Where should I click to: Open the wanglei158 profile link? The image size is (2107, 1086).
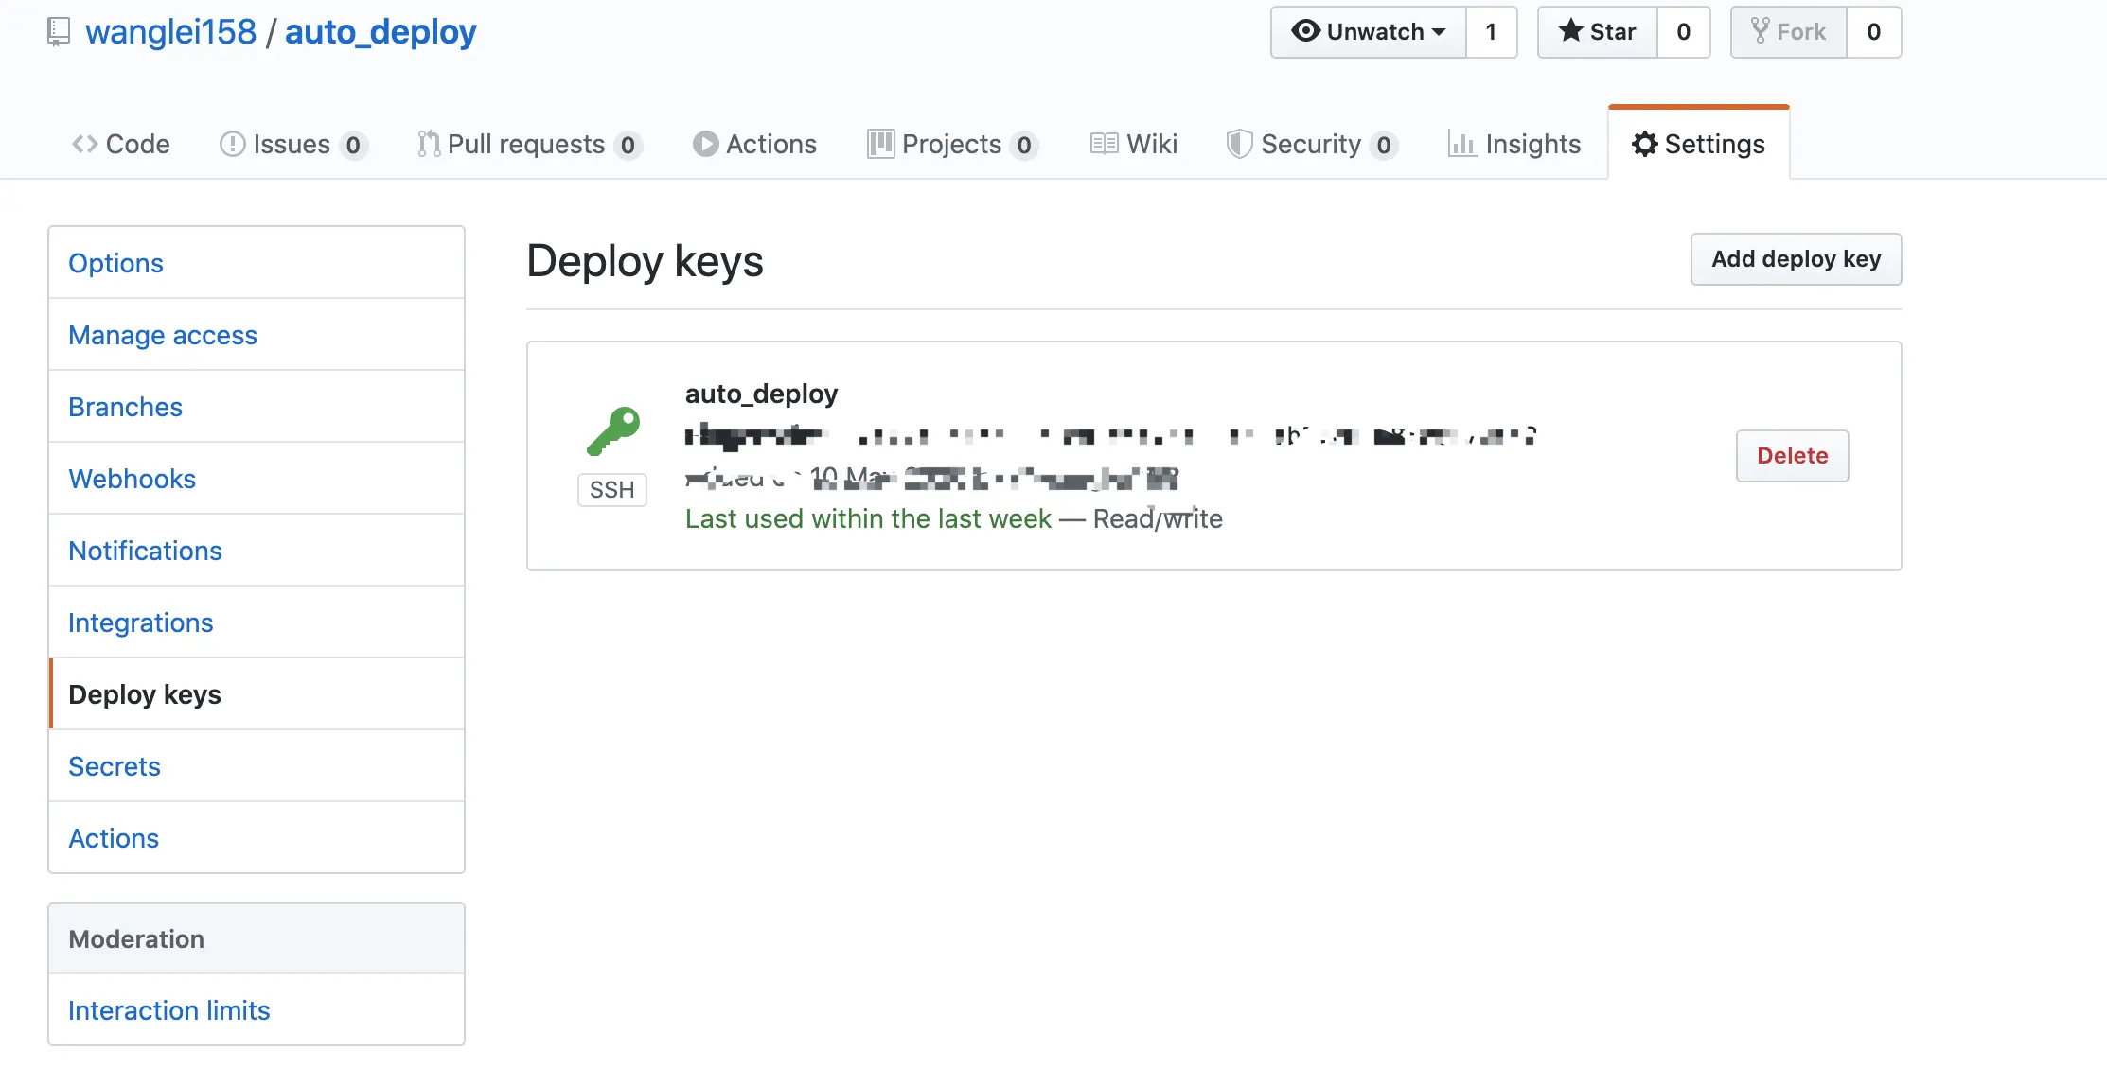[170, 32]
